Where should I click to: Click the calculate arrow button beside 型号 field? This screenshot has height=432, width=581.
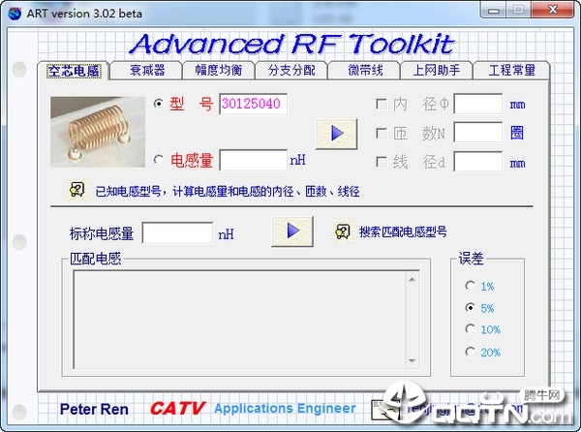click(336, 134)
